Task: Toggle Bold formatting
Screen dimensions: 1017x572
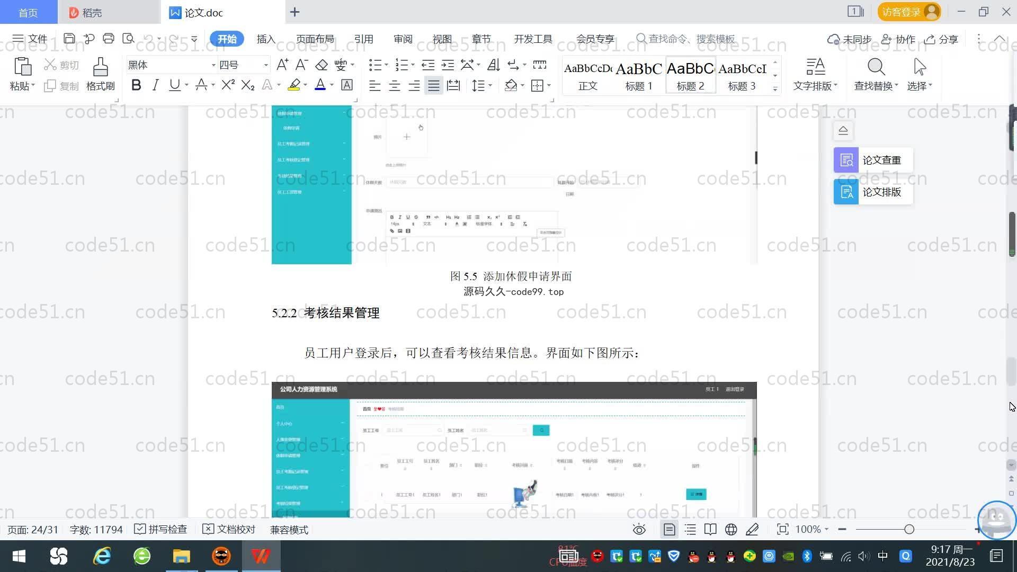Action: click(x=136, y=85)
